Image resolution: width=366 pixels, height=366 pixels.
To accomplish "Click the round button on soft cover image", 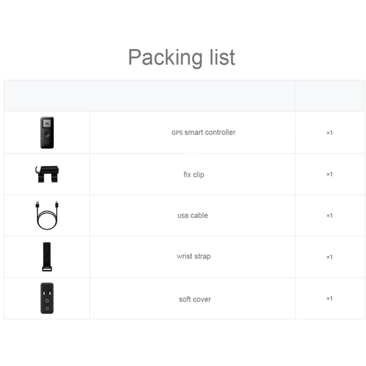I will point(47,300).
